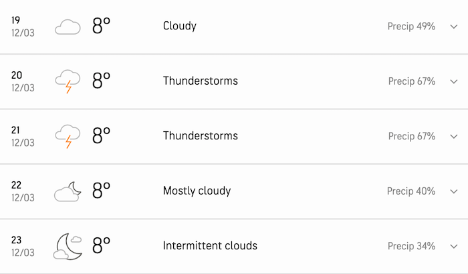The image size is (468, 274).
Task: Click the thunderstorm icon for hour 21
Action: 68,136
